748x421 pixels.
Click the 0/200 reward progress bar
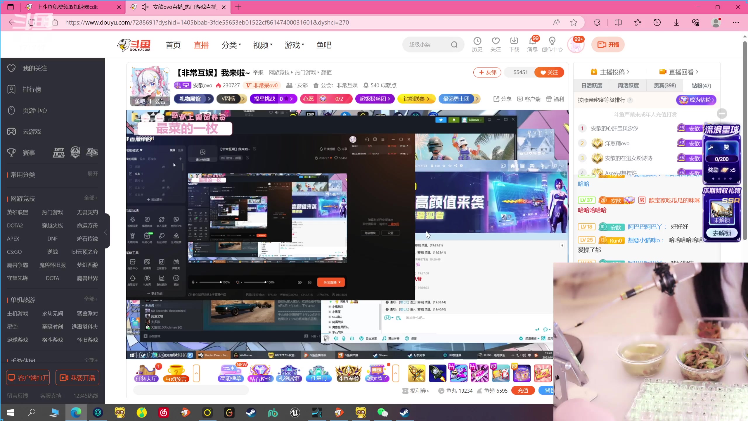point(721,159)
